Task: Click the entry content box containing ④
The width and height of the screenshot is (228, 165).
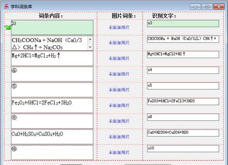Action: 52,74
